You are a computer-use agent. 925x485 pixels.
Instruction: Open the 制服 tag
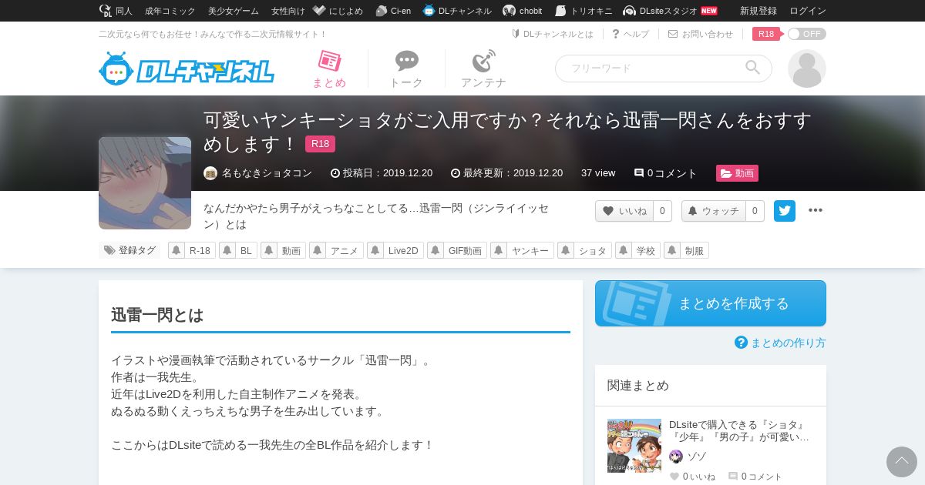pos(695,250)
